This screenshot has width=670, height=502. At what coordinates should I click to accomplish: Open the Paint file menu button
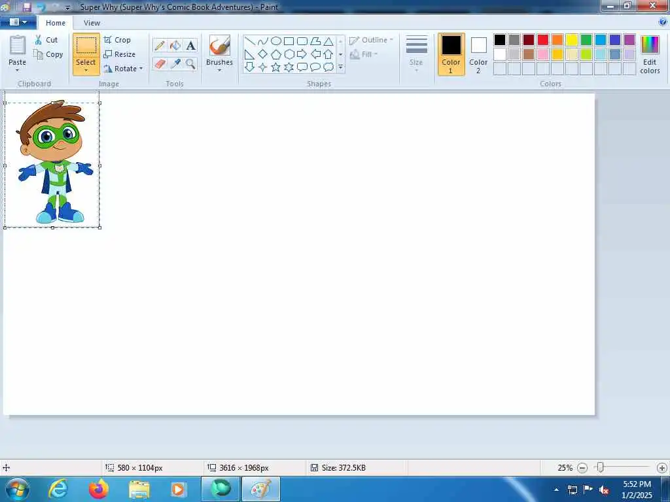(18, 22)
